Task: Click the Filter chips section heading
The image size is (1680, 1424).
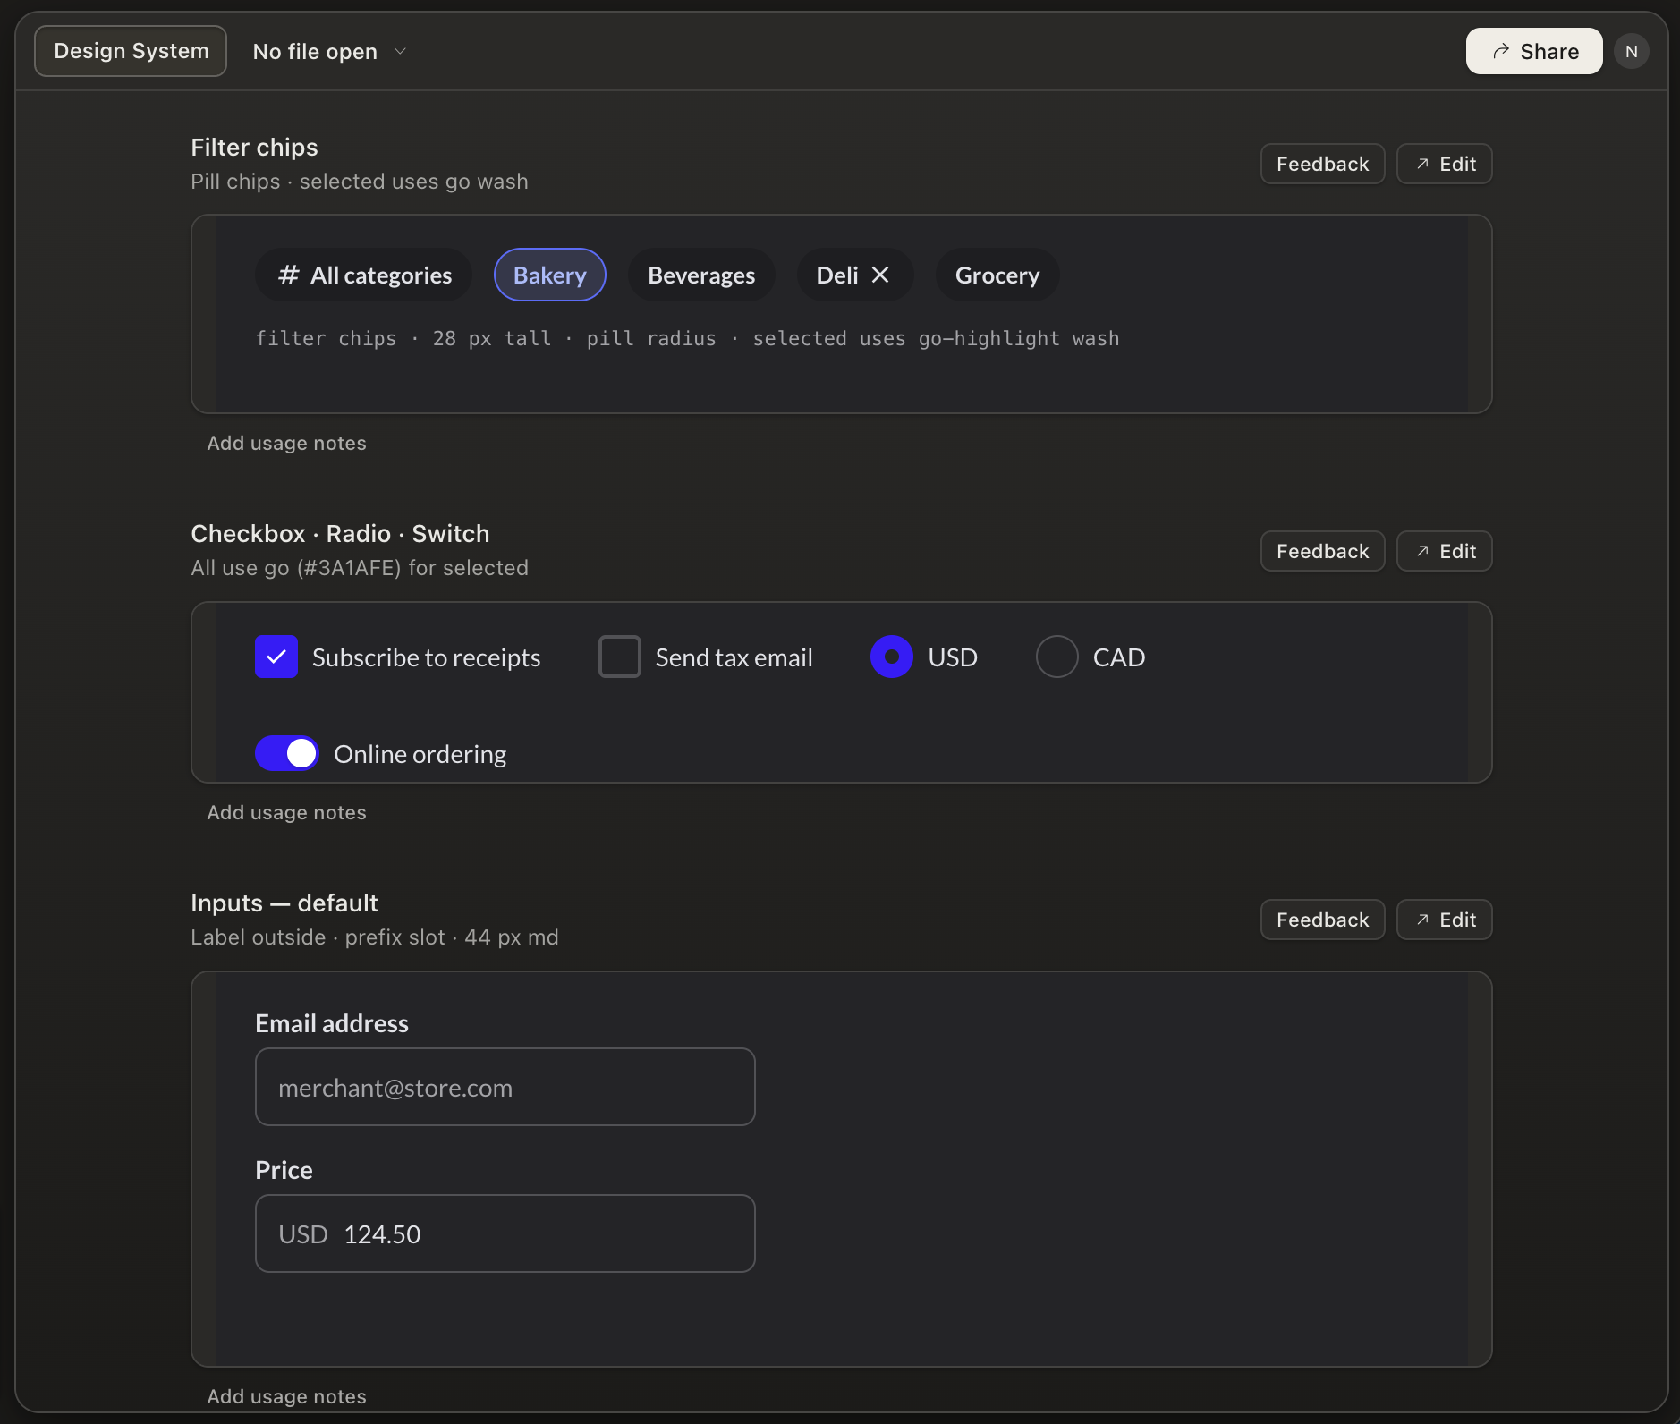Action: point(254,147)
